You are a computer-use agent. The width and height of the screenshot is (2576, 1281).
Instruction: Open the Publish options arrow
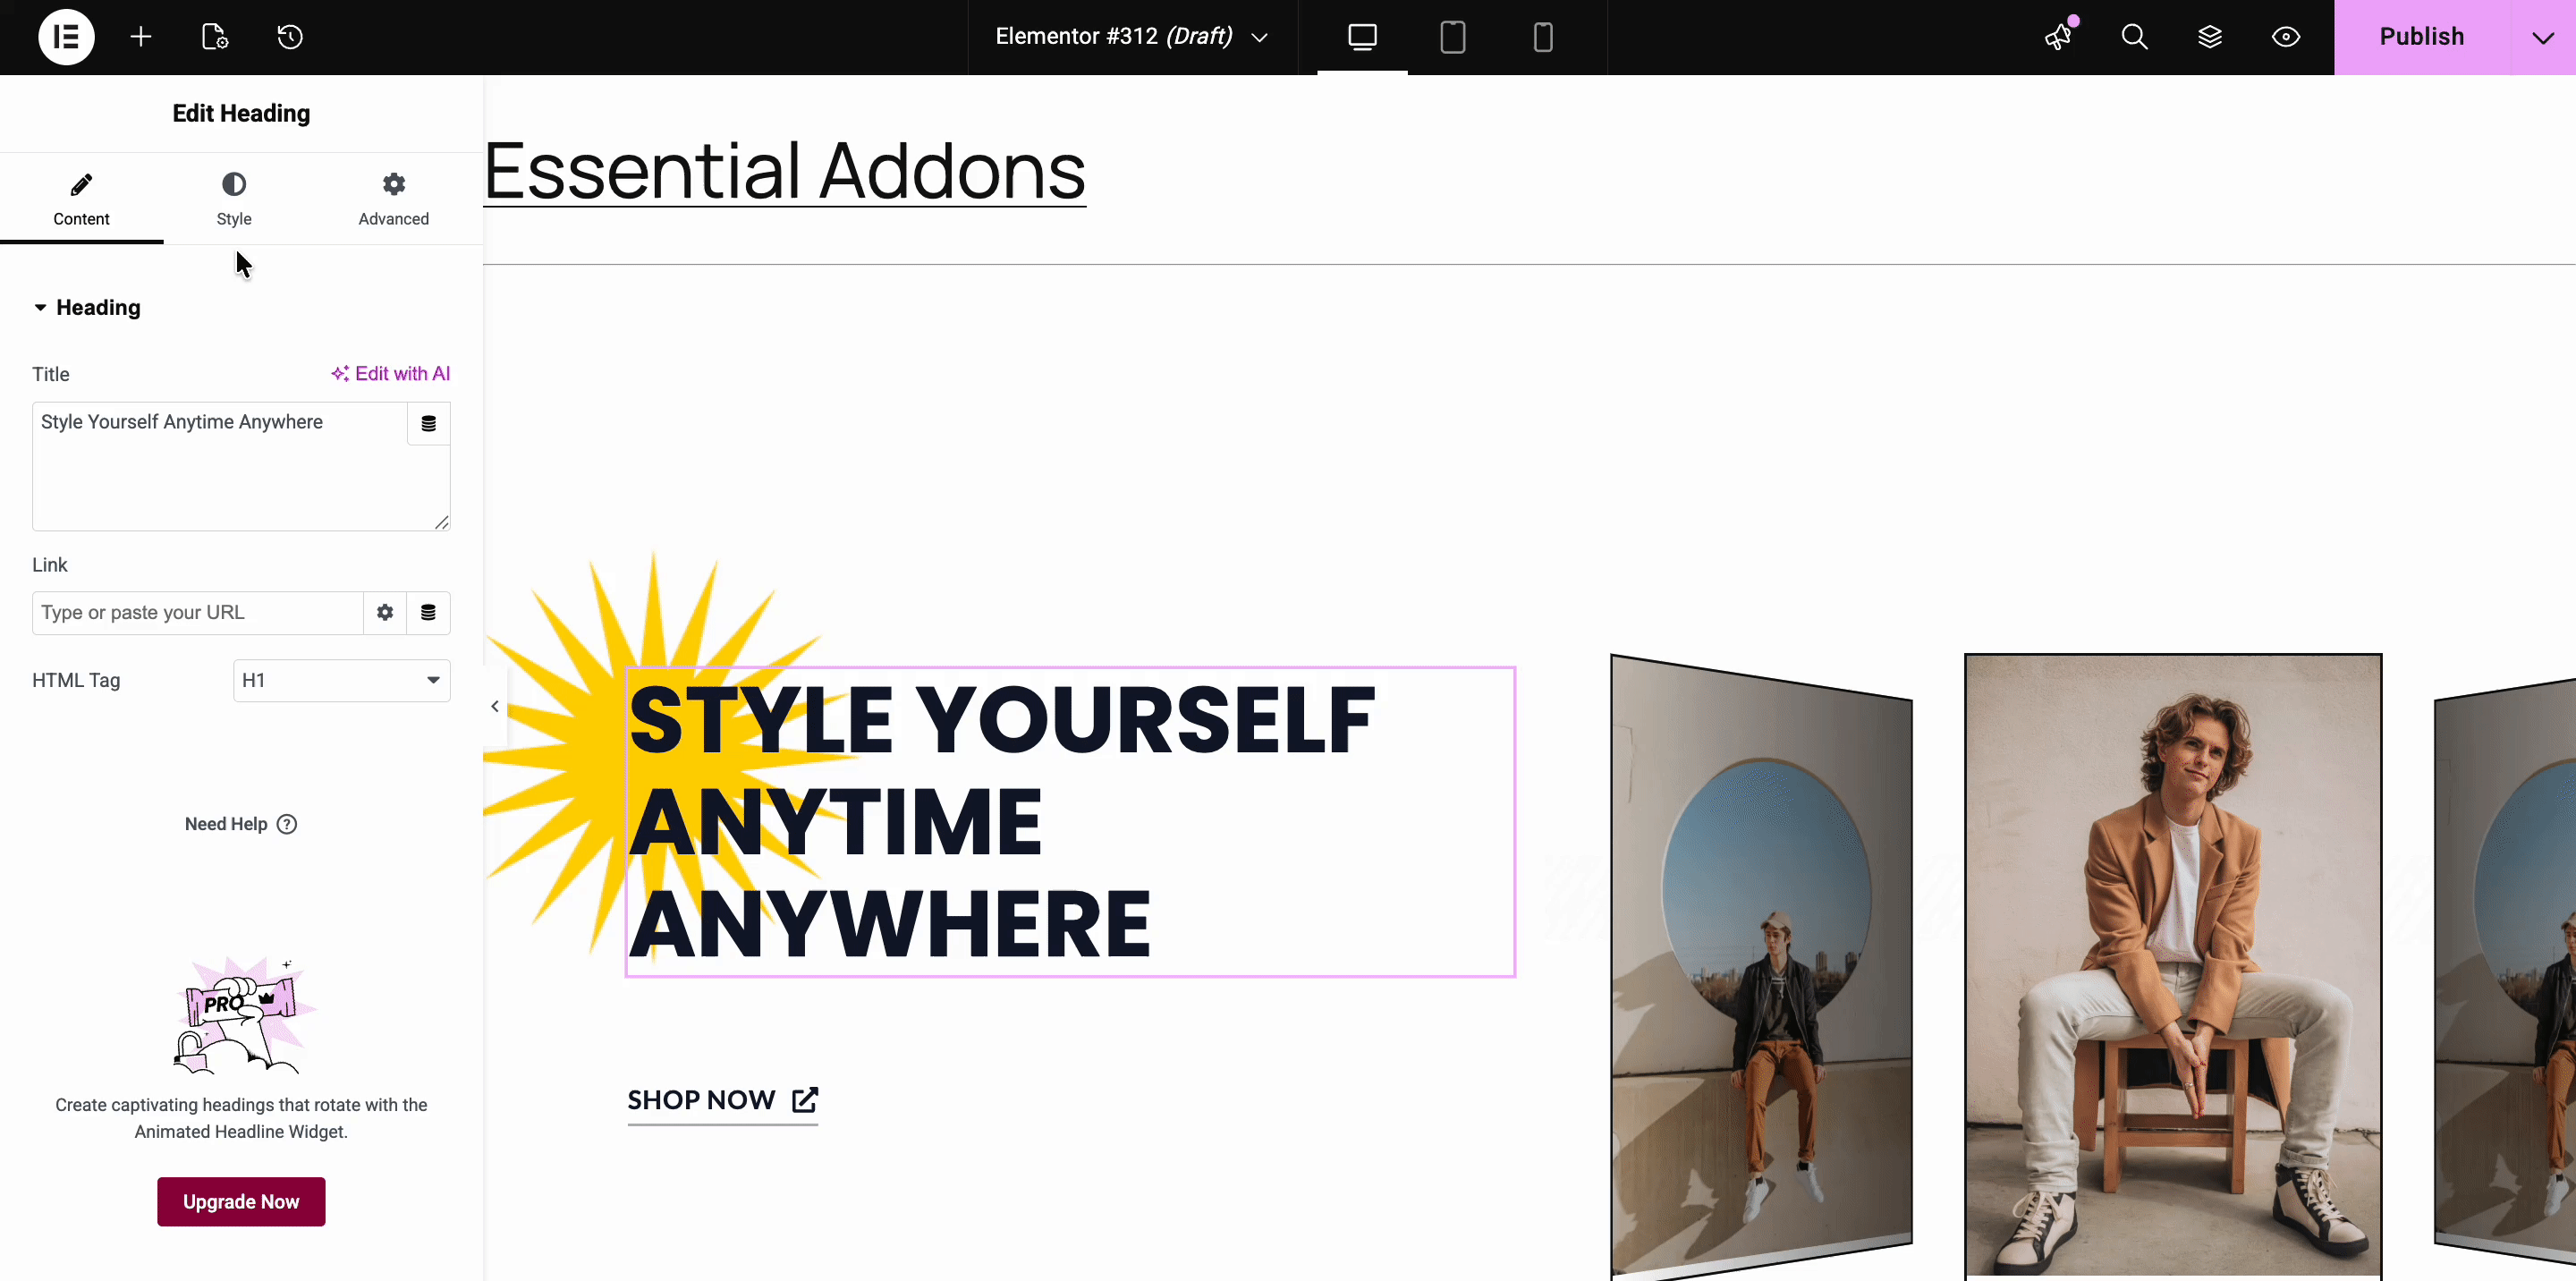(x=2544, y=37)
